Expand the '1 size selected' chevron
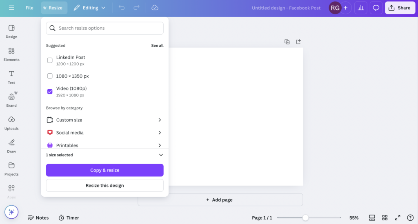Screen dimensions: 418x224 click(x=161, y=155)
